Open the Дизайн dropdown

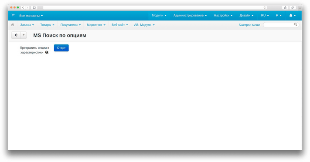point(246,15)
